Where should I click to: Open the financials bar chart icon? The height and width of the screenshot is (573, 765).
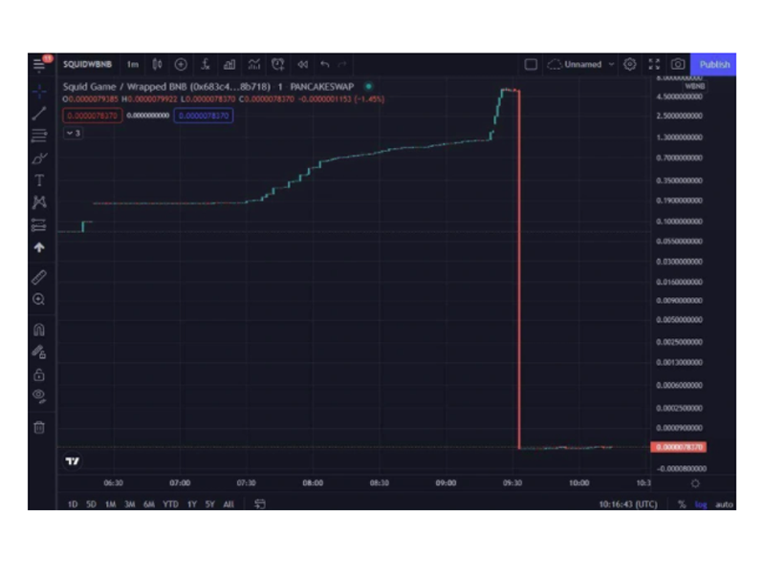pyautogui.click(x=229, y=64)
